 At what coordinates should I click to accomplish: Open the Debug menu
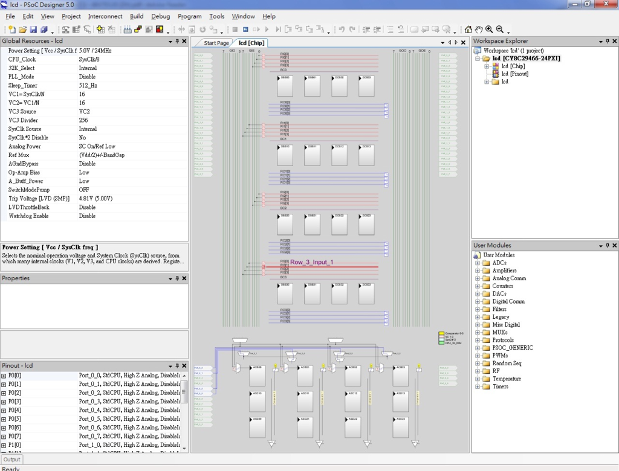tap(161, 16)
